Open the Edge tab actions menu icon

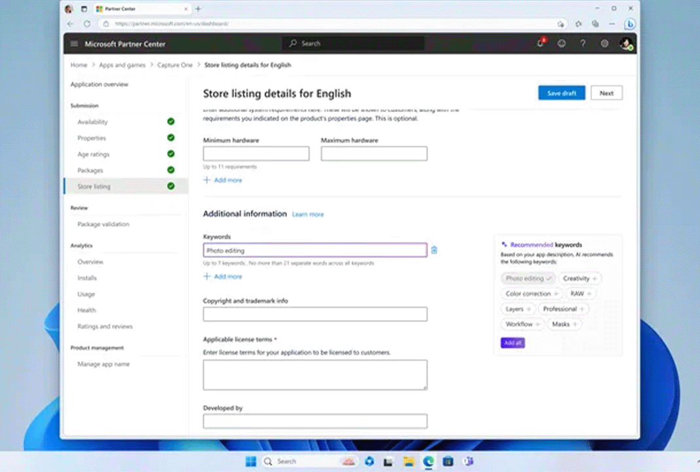click(84, 9)
